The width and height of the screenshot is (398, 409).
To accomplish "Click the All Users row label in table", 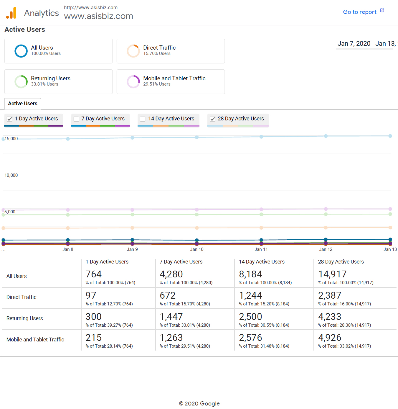I will (x=16, y=276).
